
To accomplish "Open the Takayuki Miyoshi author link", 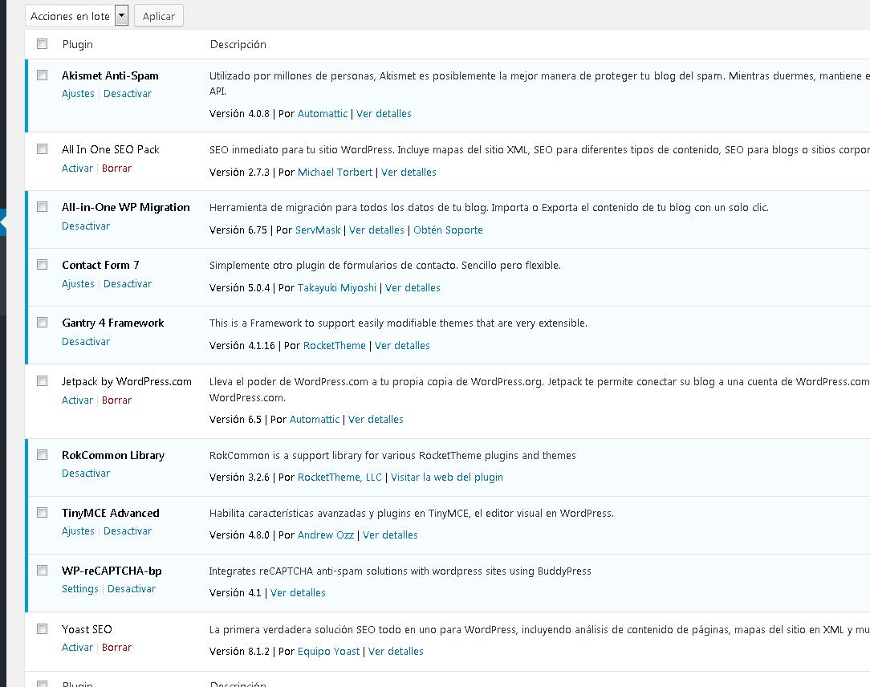I will point(337,287).
